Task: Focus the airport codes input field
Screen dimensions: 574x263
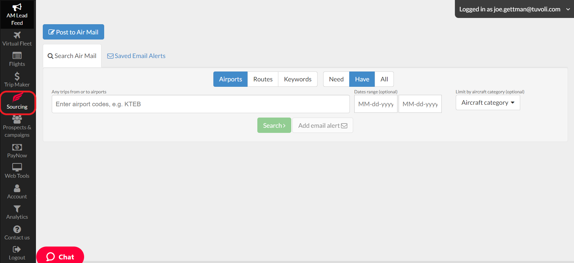Action: pos(201,104)
